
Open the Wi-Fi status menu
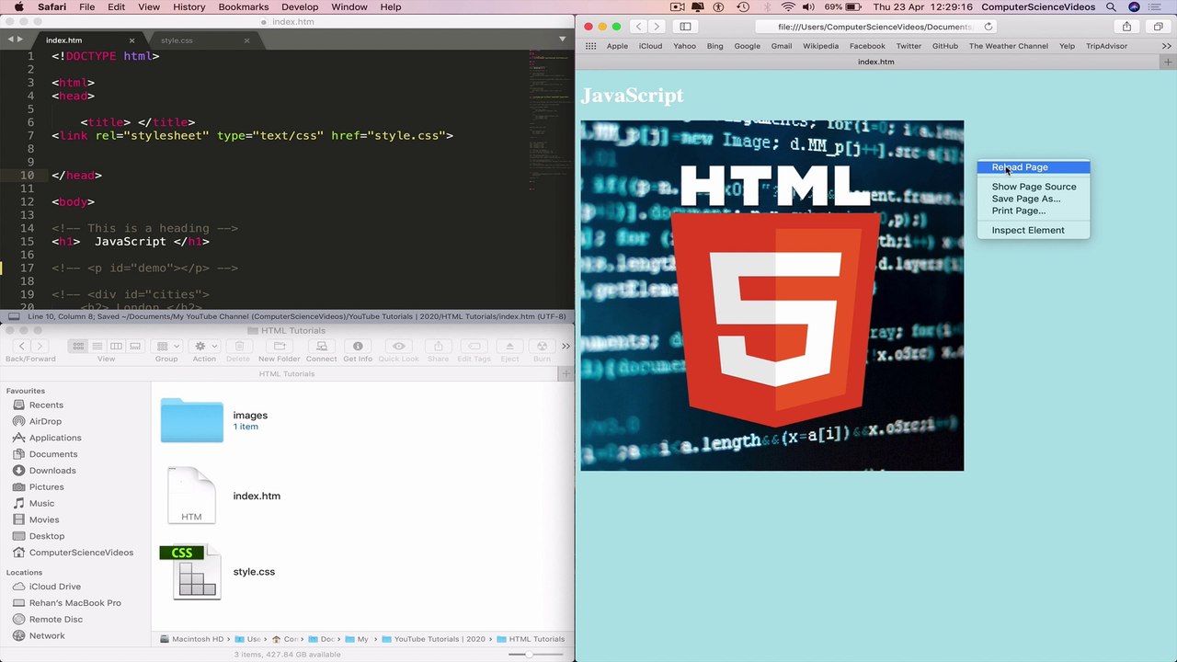click(788, 6)
